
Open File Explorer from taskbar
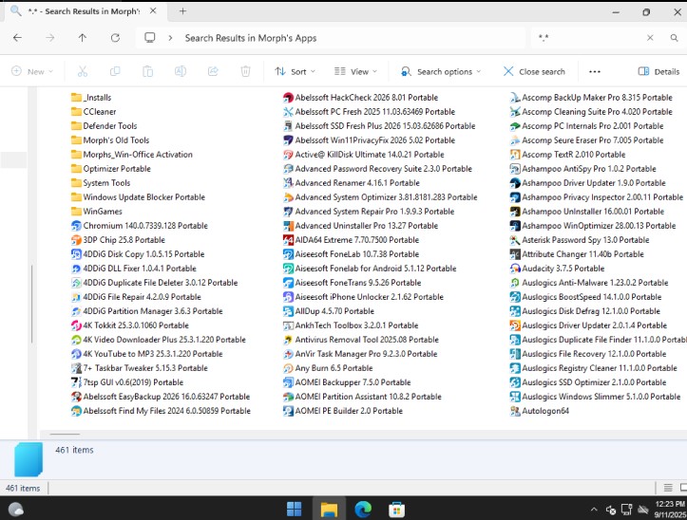point(329,509)
